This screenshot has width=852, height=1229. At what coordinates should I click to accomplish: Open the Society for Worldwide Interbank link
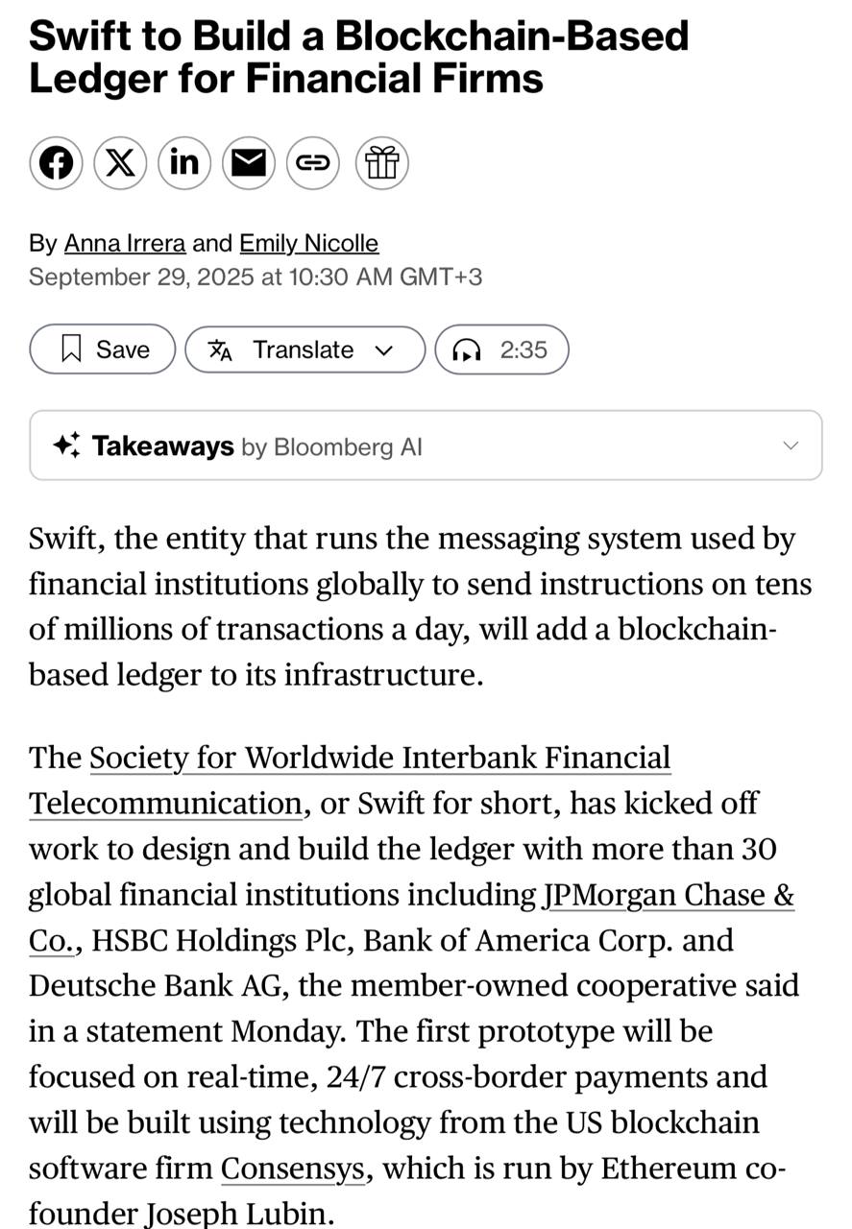[379, 759]
